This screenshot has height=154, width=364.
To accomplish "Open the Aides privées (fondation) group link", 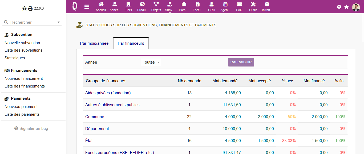I will [108, 93].
